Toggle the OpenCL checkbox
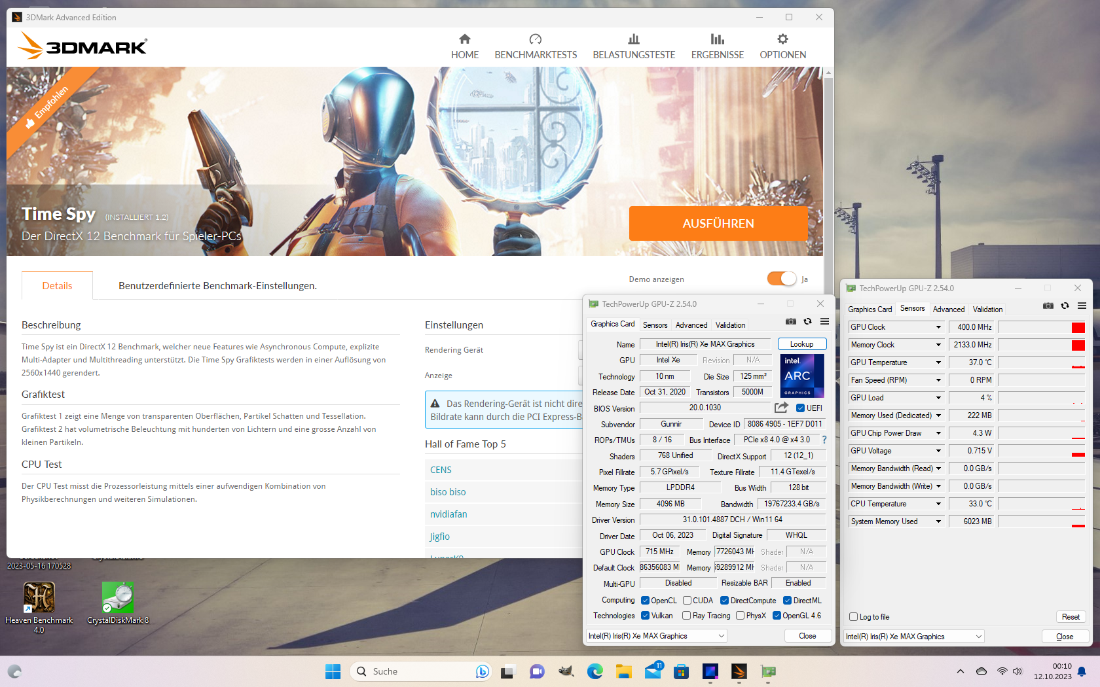The width and height of the screenshot is (1100, 687). coord(646,601)
